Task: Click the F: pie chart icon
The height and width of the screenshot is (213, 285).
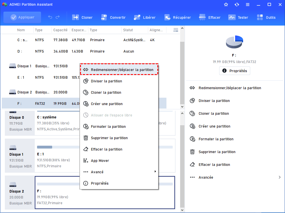Action: point(234,42)
